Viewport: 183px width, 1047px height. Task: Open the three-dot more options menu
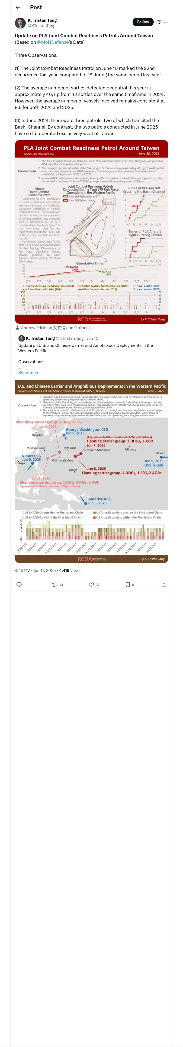166,22
